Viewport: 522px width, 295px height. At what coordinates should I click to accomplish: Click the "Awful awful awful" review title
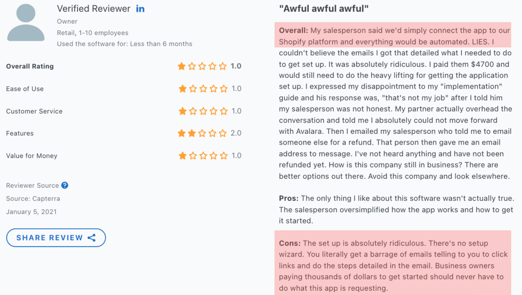[x=324, y=9]
